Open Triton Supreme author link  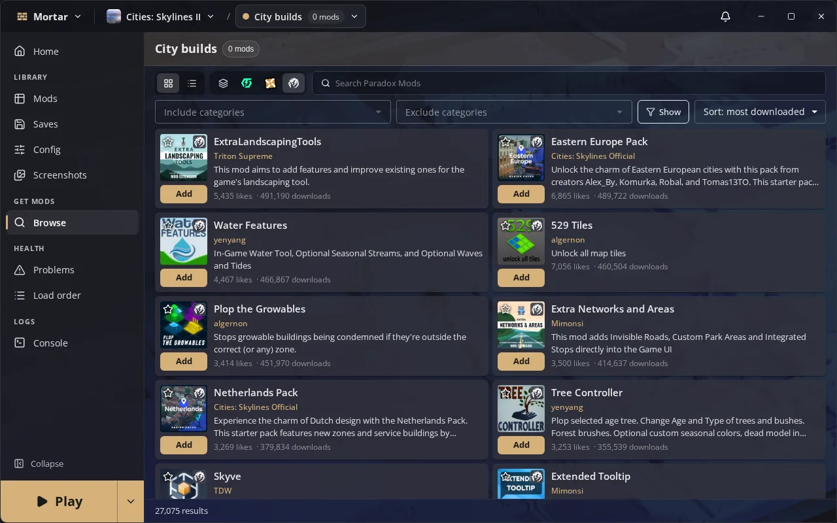(x=243, y=156)
